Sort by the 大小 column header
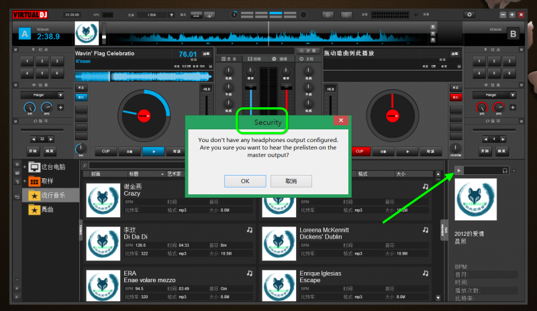This screenshot has height=311, width=537. point(400,174)
